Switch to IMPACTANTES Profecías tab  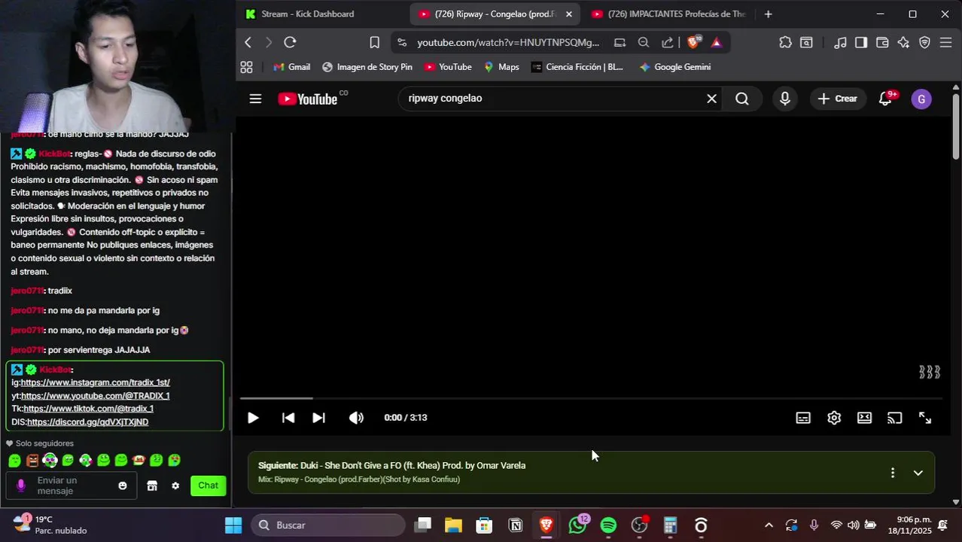click(668, 14)
